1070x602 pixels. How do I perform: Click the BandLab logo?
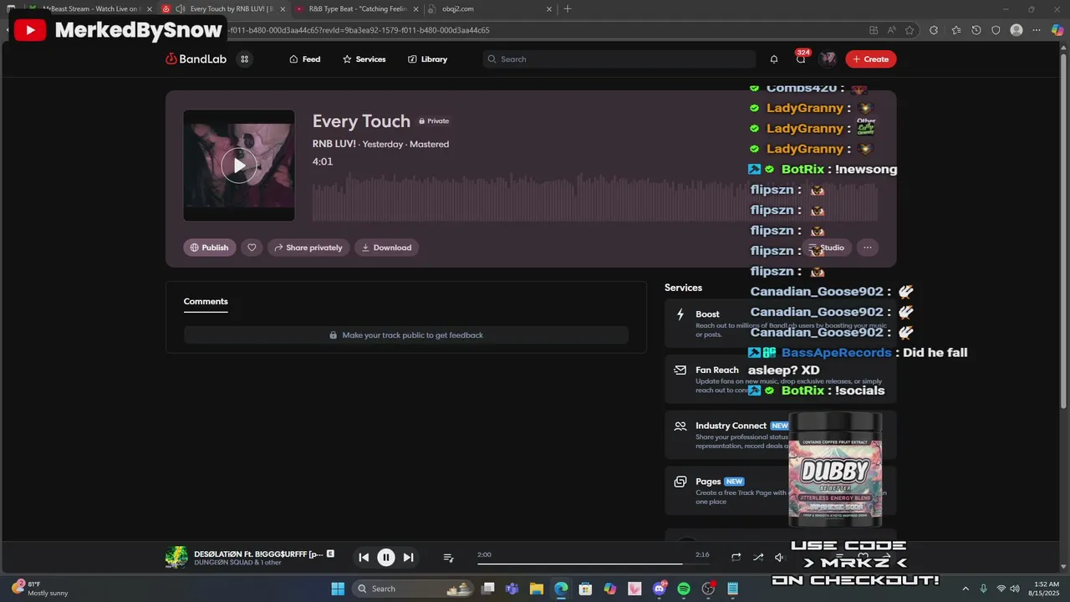click(196, 59)
